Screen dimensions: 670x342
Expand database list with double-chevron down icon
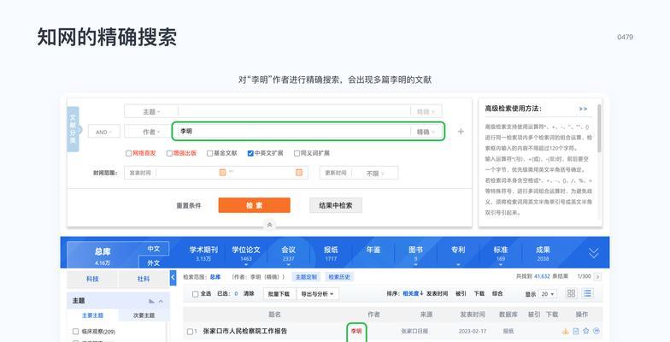pos(593,253)
